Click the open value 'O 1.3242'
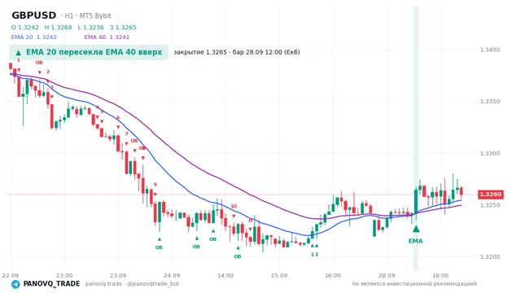The image size is (521, 293). (x=25, y=28)
